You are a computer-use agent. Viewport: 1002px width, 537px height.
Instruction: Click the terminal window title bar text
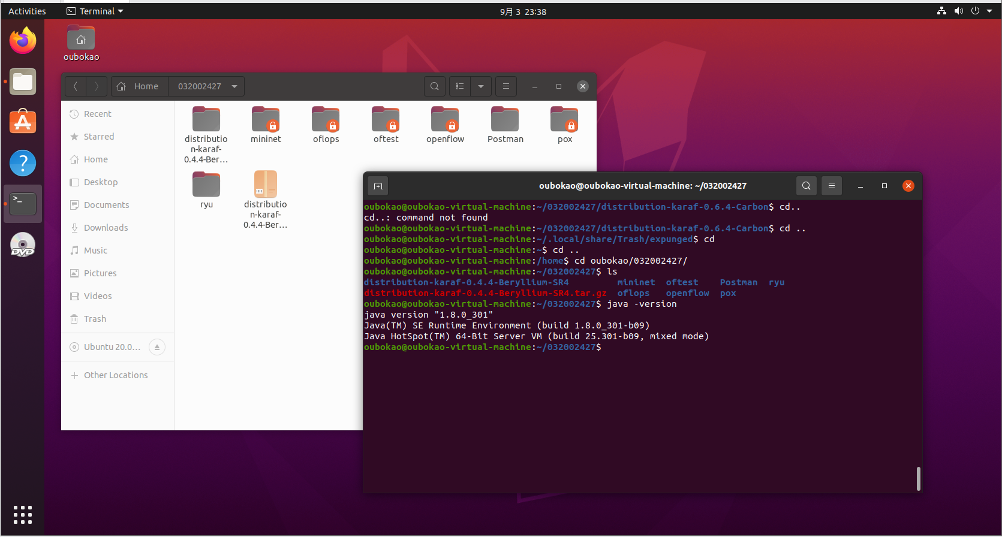coord(643,186)
